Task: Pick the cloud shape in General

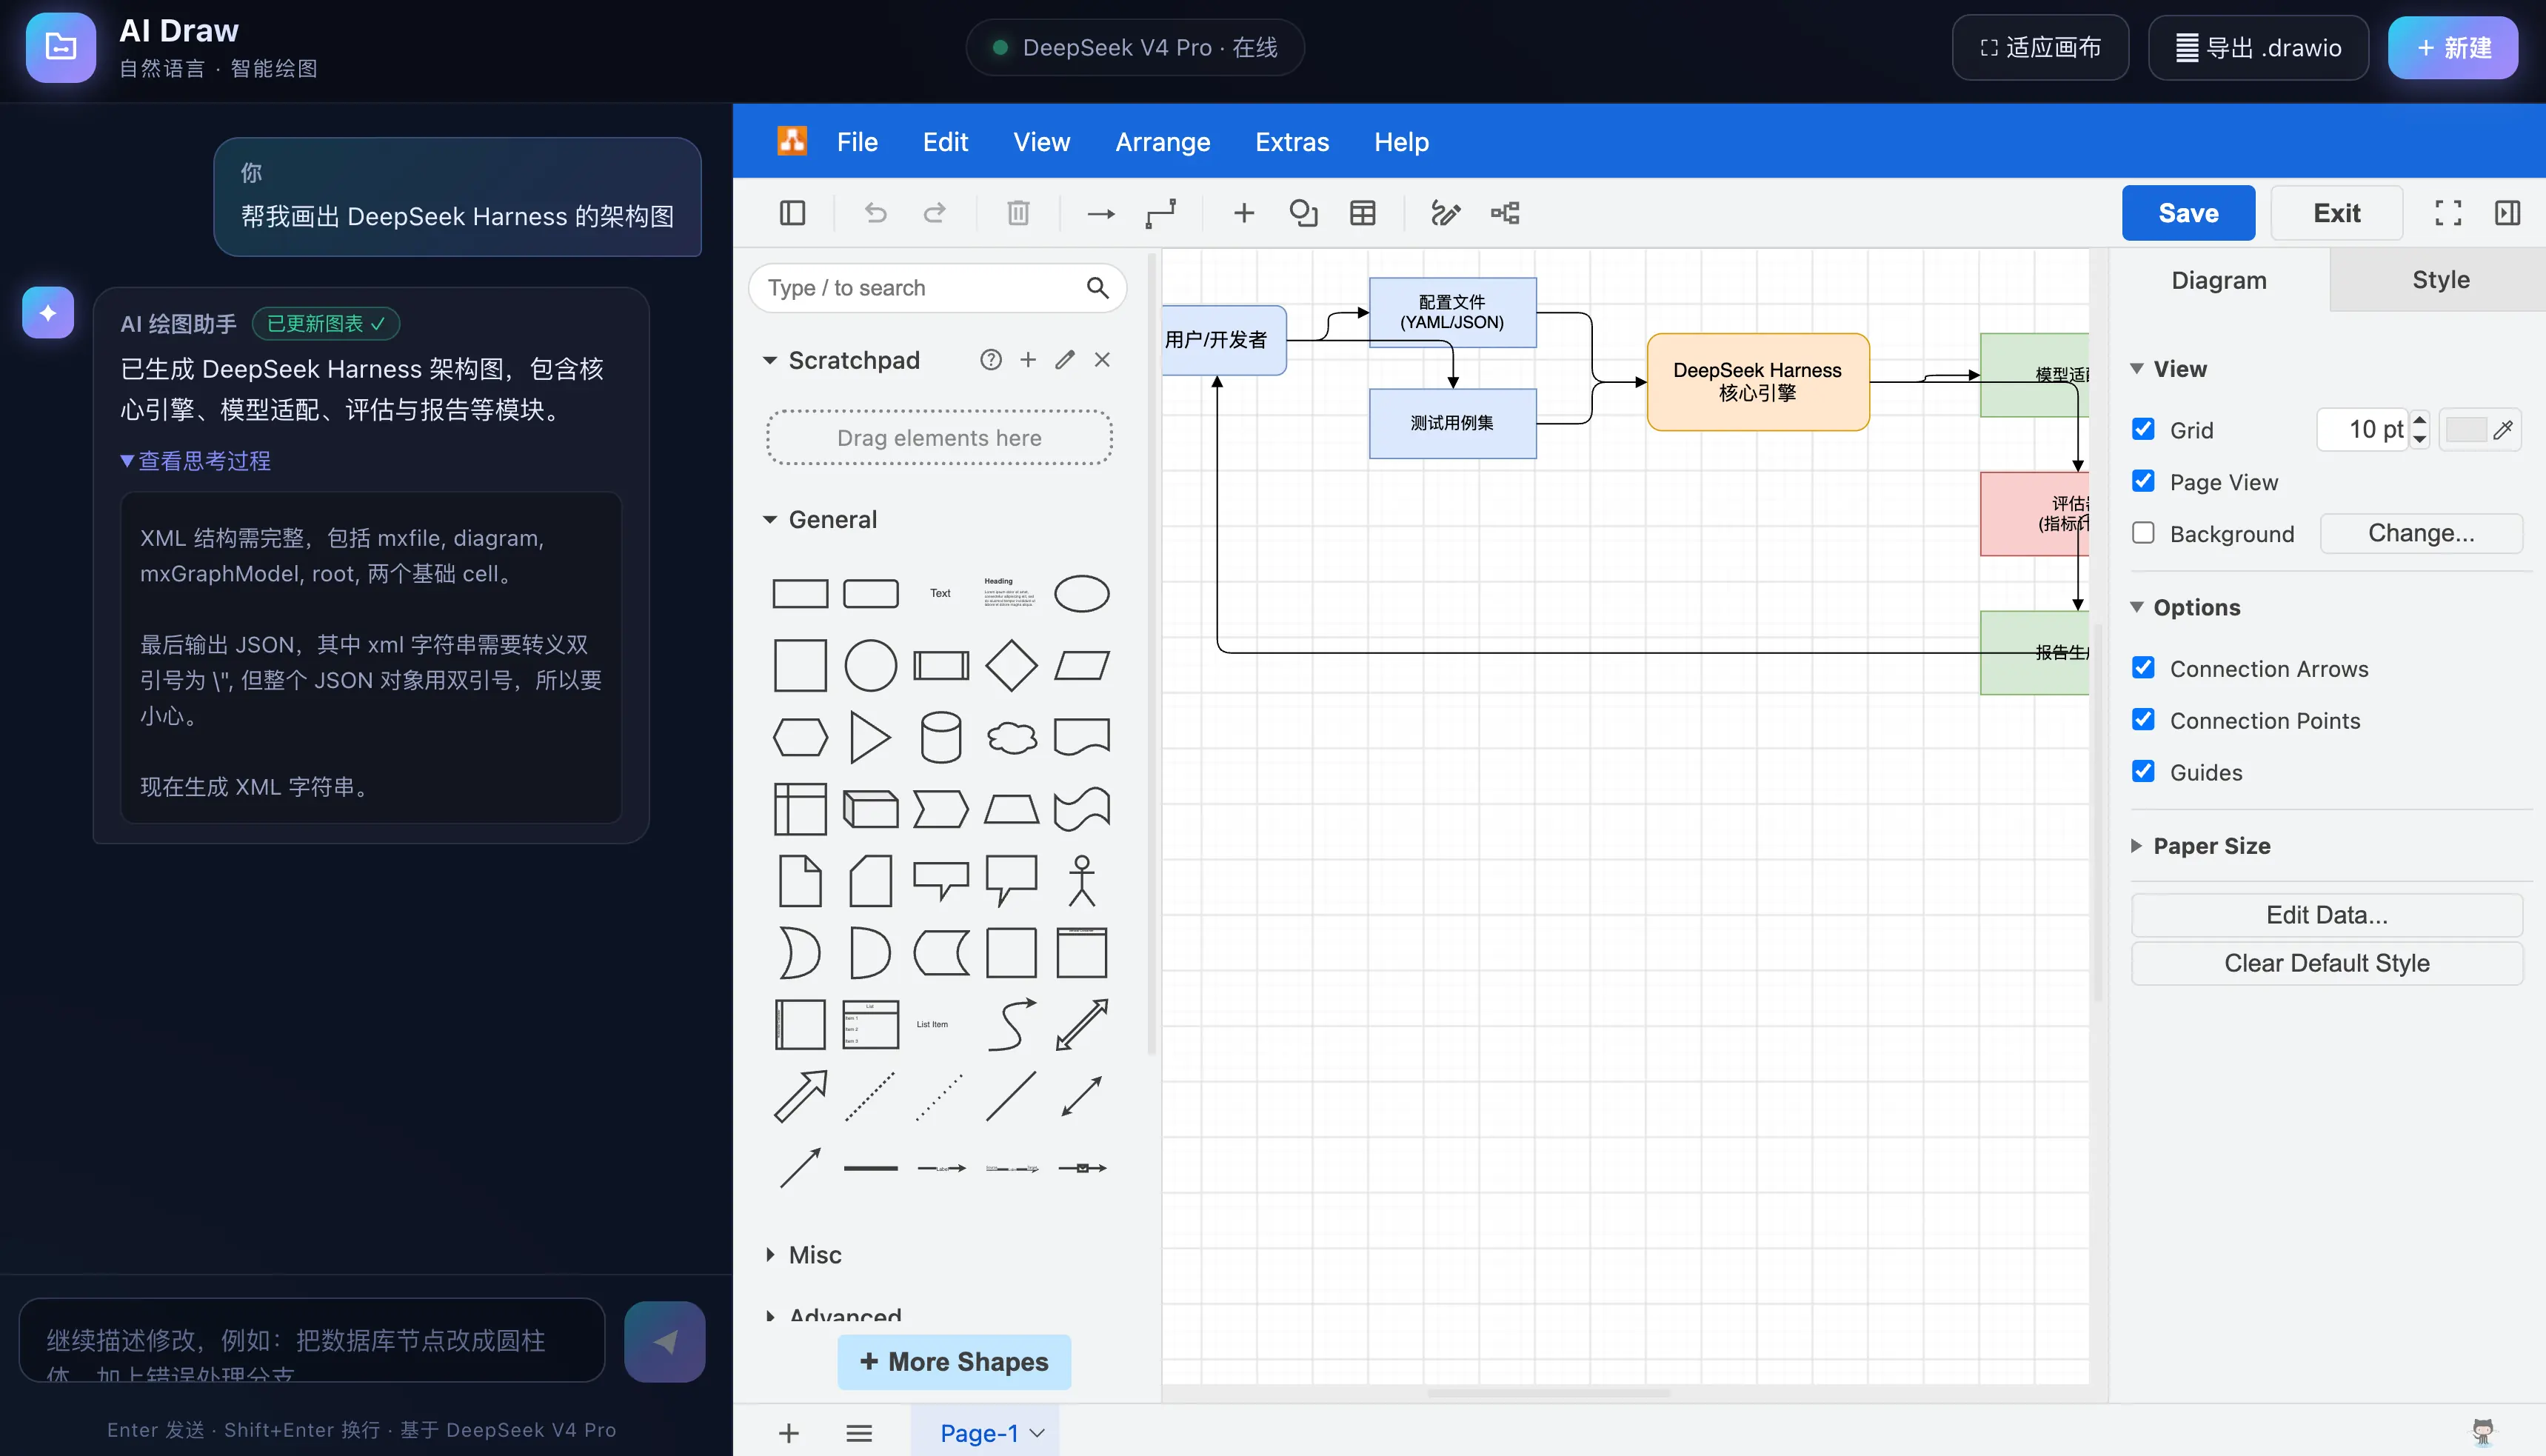Action: [x=1011, y=738]
